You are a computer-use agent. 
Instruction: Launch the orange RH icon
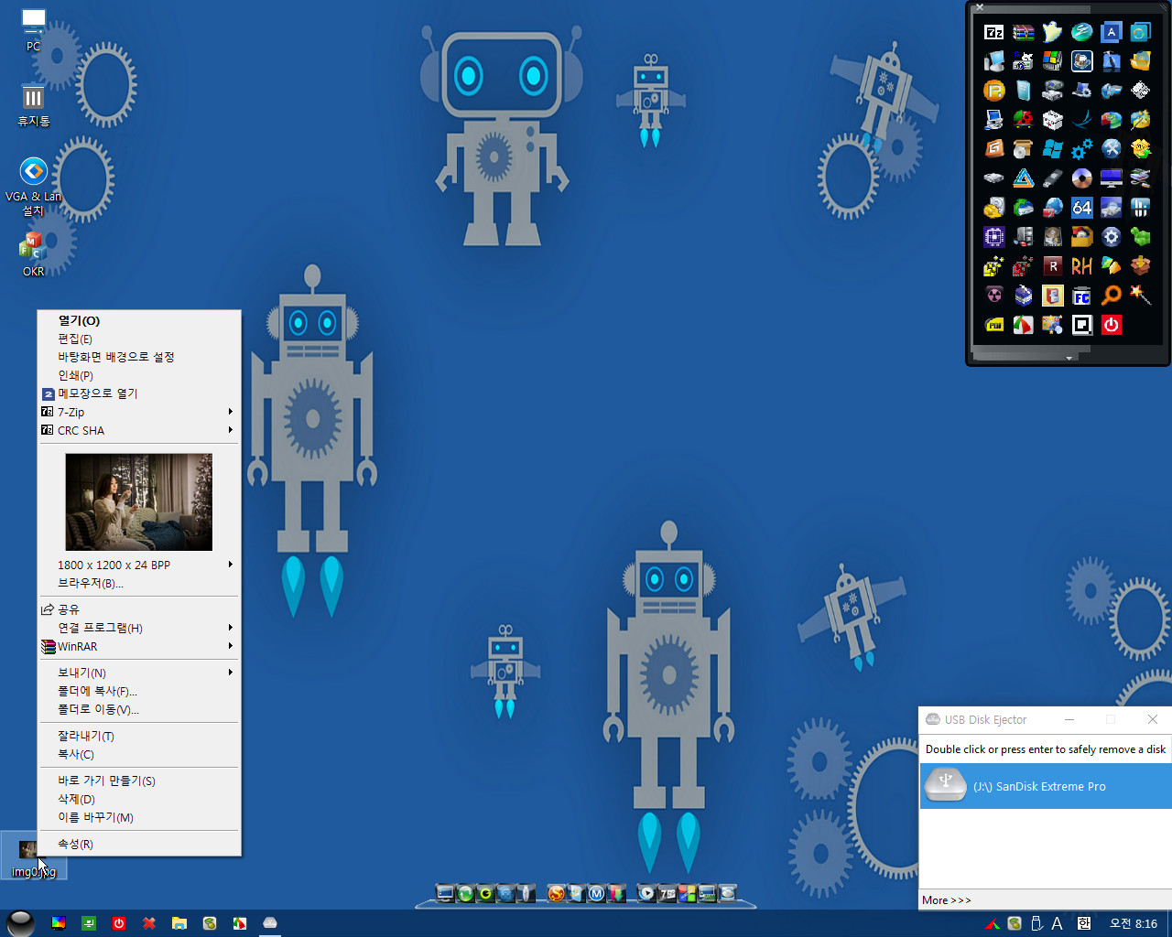click(x=1082, y=266)
